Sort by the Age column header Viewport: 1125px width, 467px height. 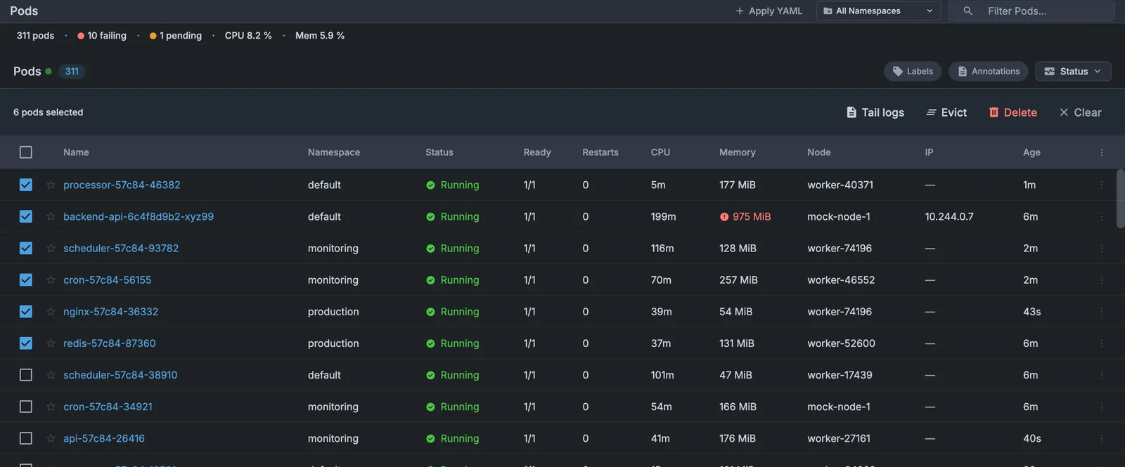(1031, 152)
